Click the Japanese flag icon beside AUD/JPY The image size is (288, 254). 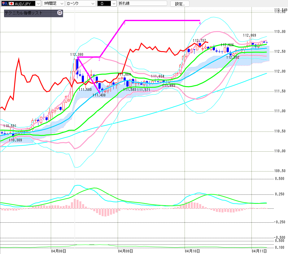click(12, 4)
